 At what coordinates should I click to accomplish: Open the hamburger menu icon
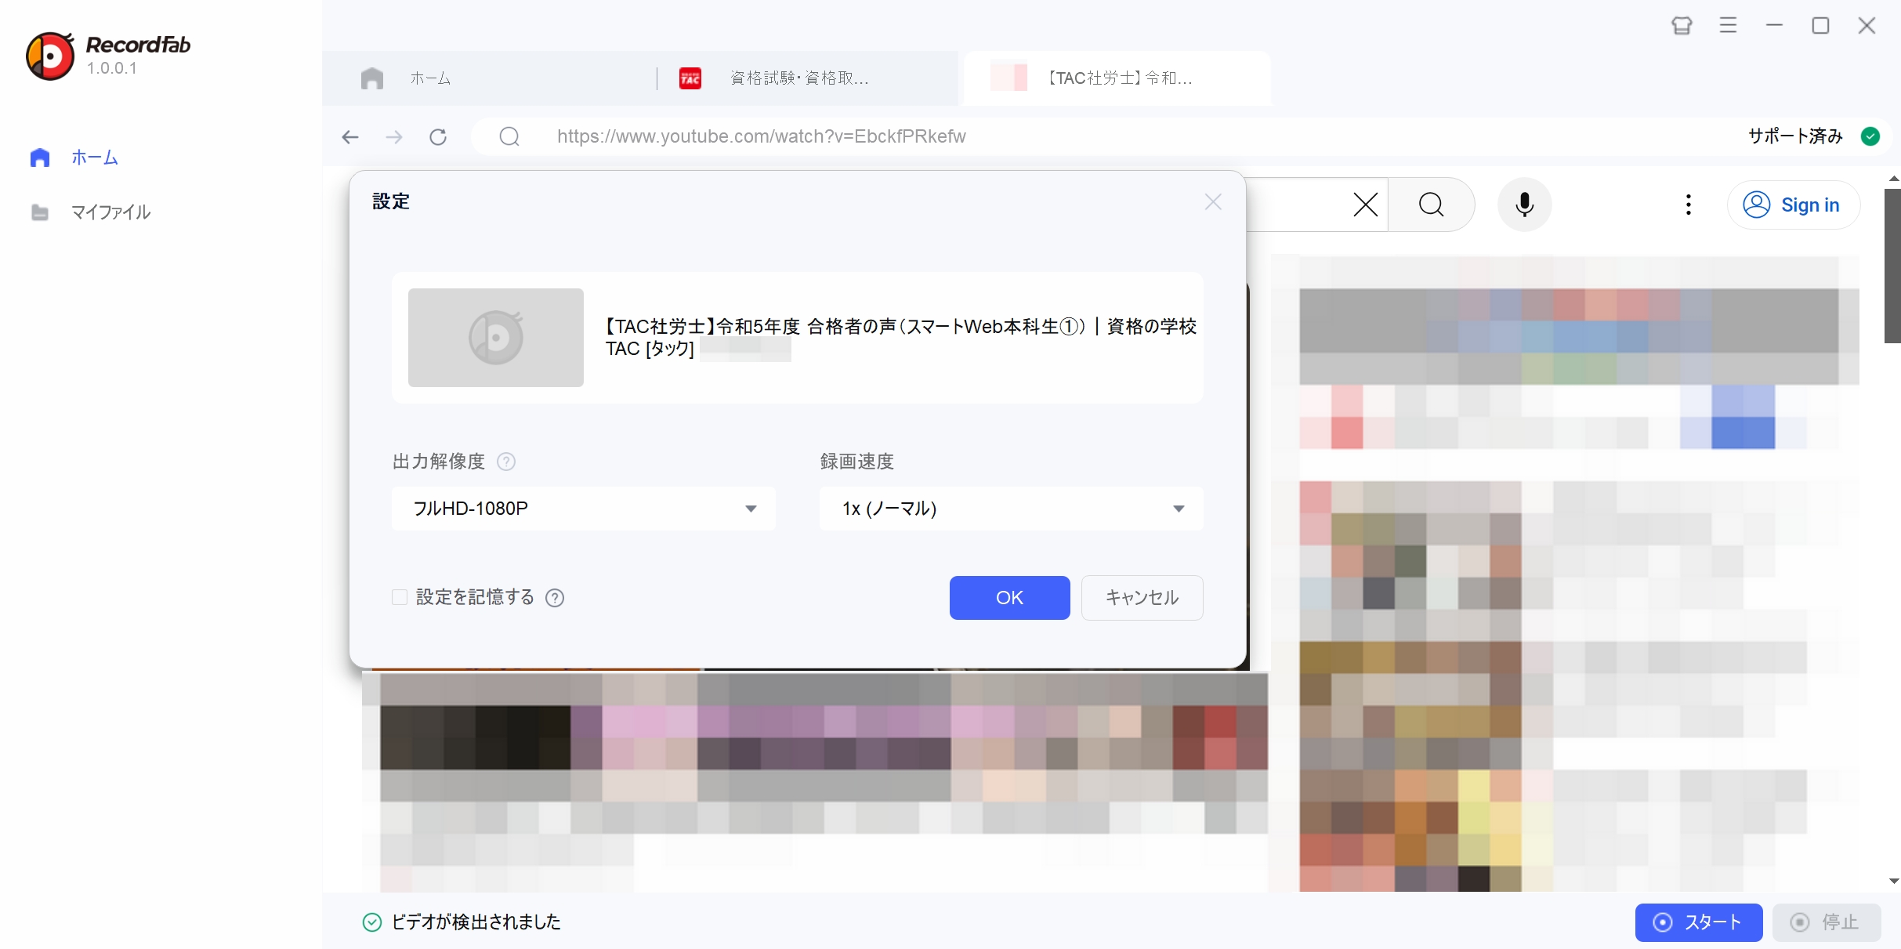1728,26
